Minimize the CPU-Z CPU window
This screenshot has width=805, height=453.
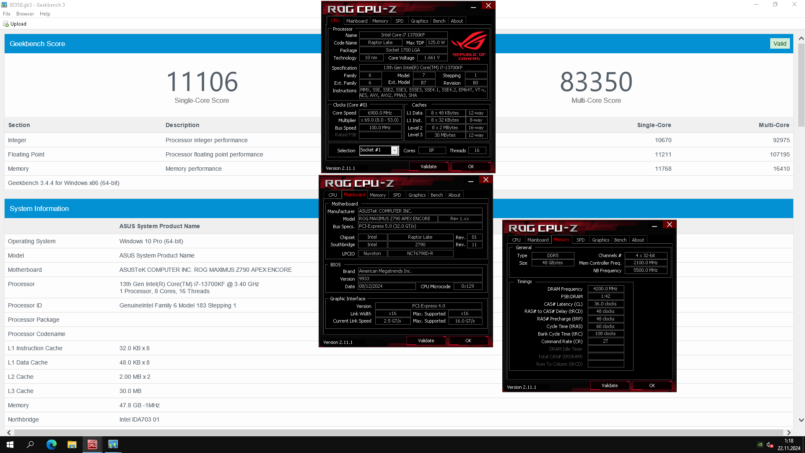point(473,7)
